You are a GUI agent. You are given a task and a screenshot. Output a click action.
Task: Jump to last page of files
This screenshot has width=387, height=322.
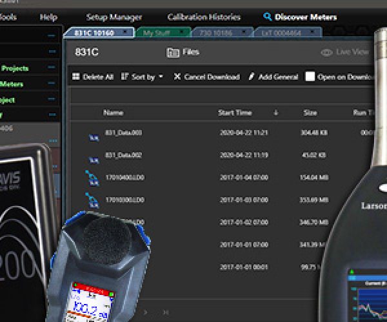pos(166,312)
